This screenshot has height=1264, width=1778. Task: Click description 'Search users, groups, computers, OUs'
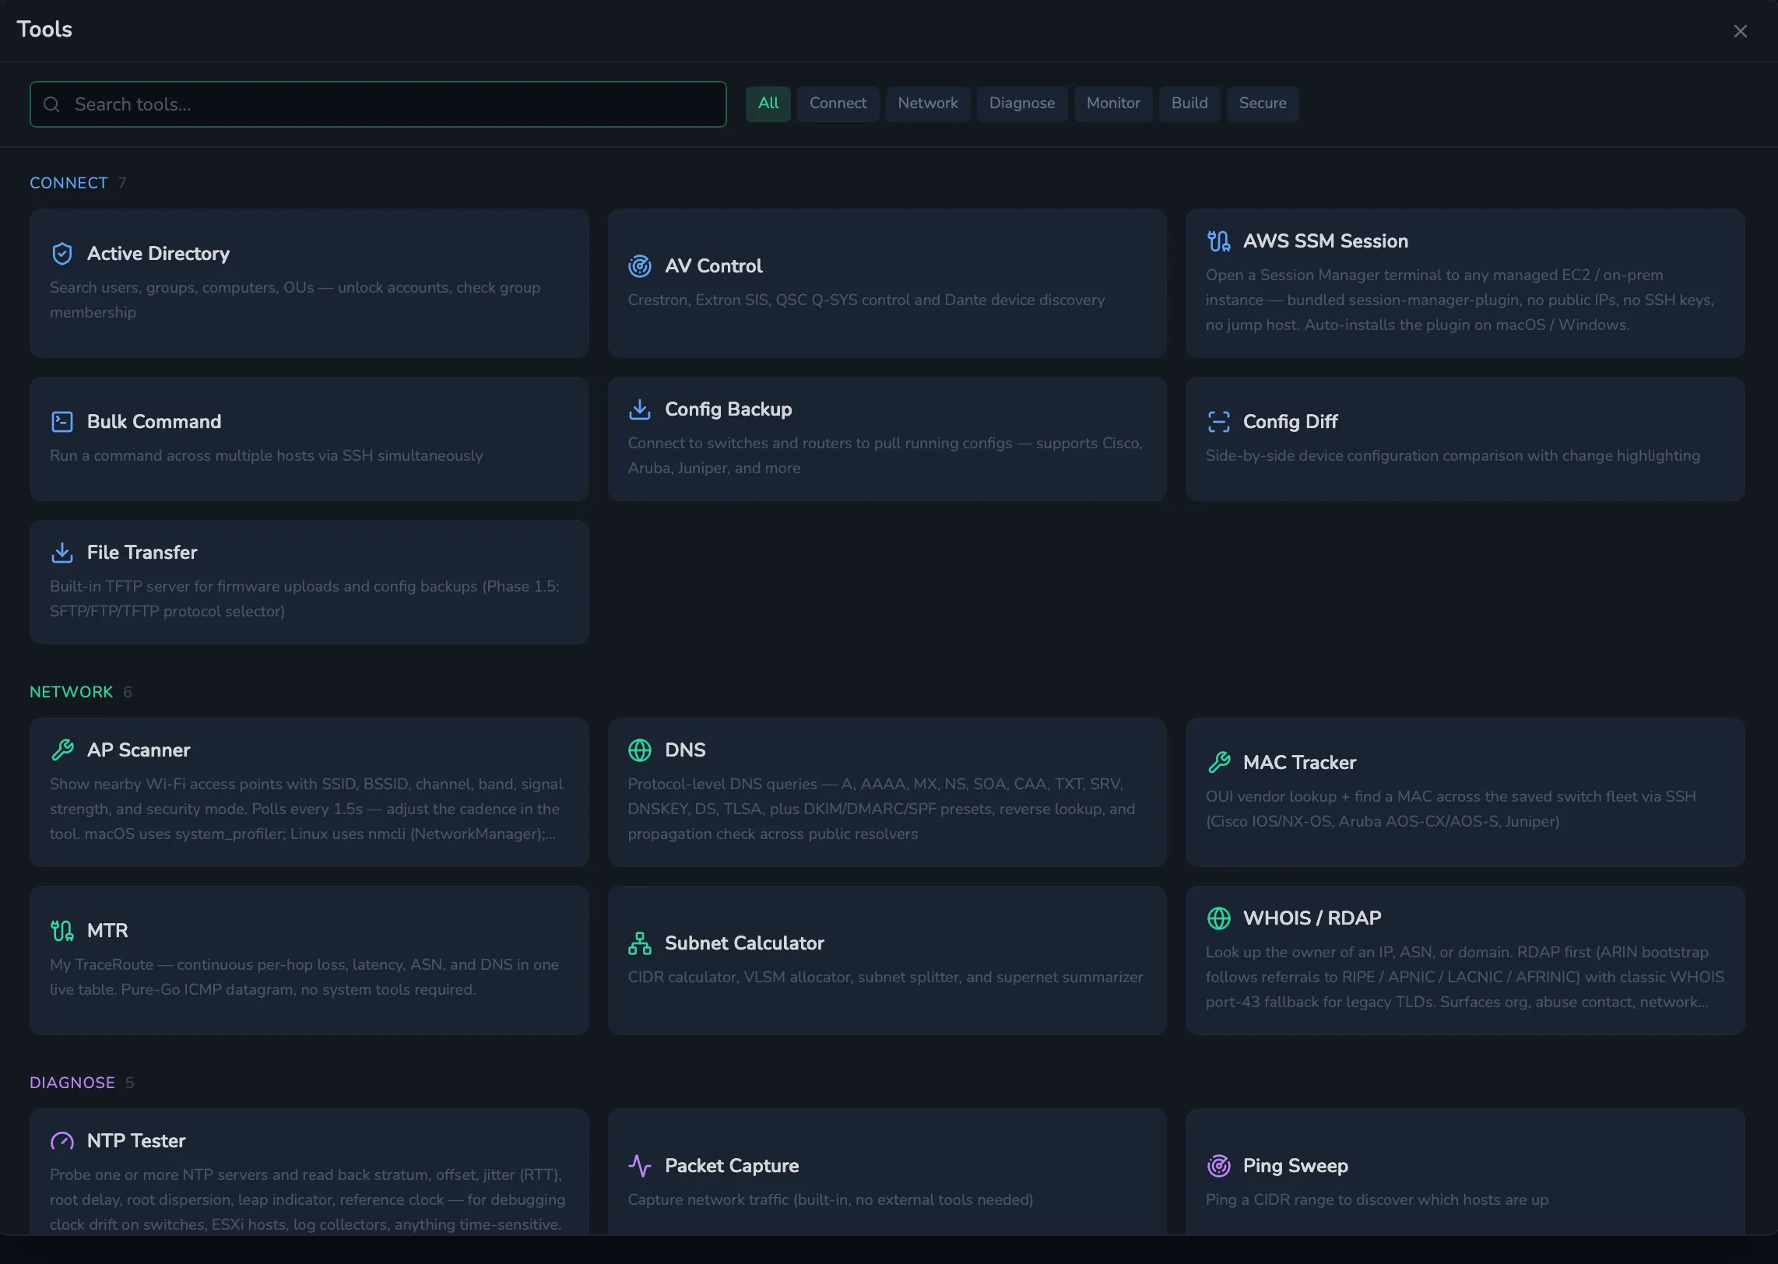295,300
